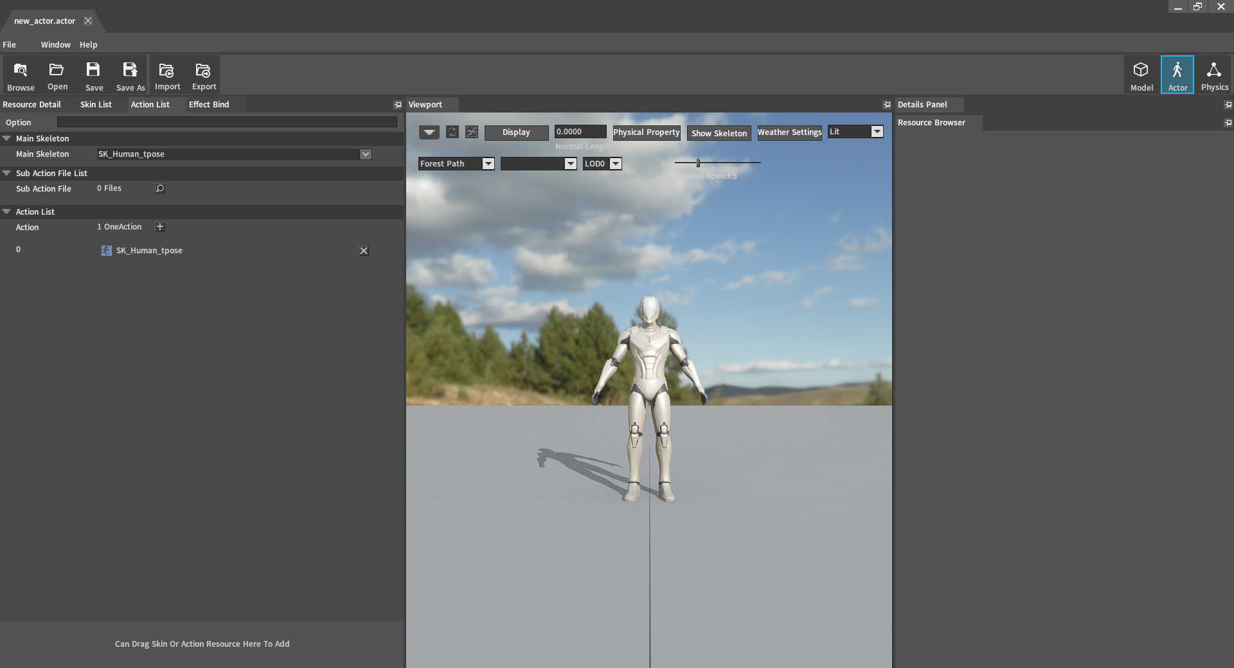Open the viewport options arrow menu

(429, 132)
